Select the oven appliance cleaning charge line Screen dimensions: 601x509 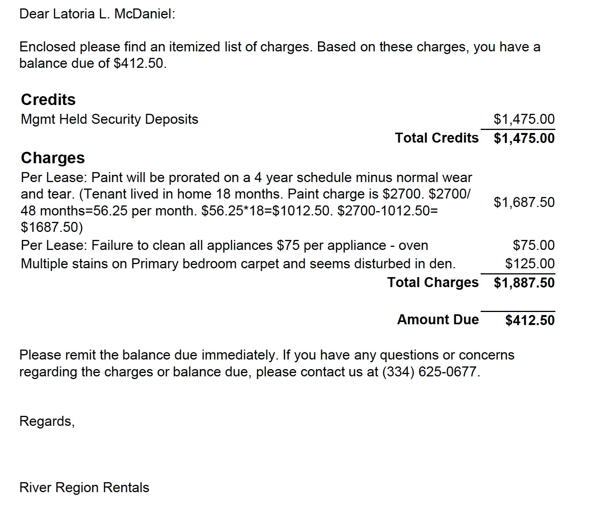(x=225, y=245)
